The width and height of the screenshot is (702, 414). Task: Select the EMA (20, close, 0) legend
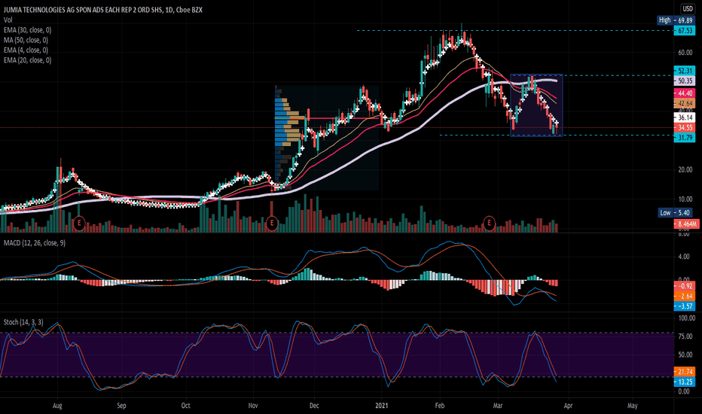click(27, 60)
